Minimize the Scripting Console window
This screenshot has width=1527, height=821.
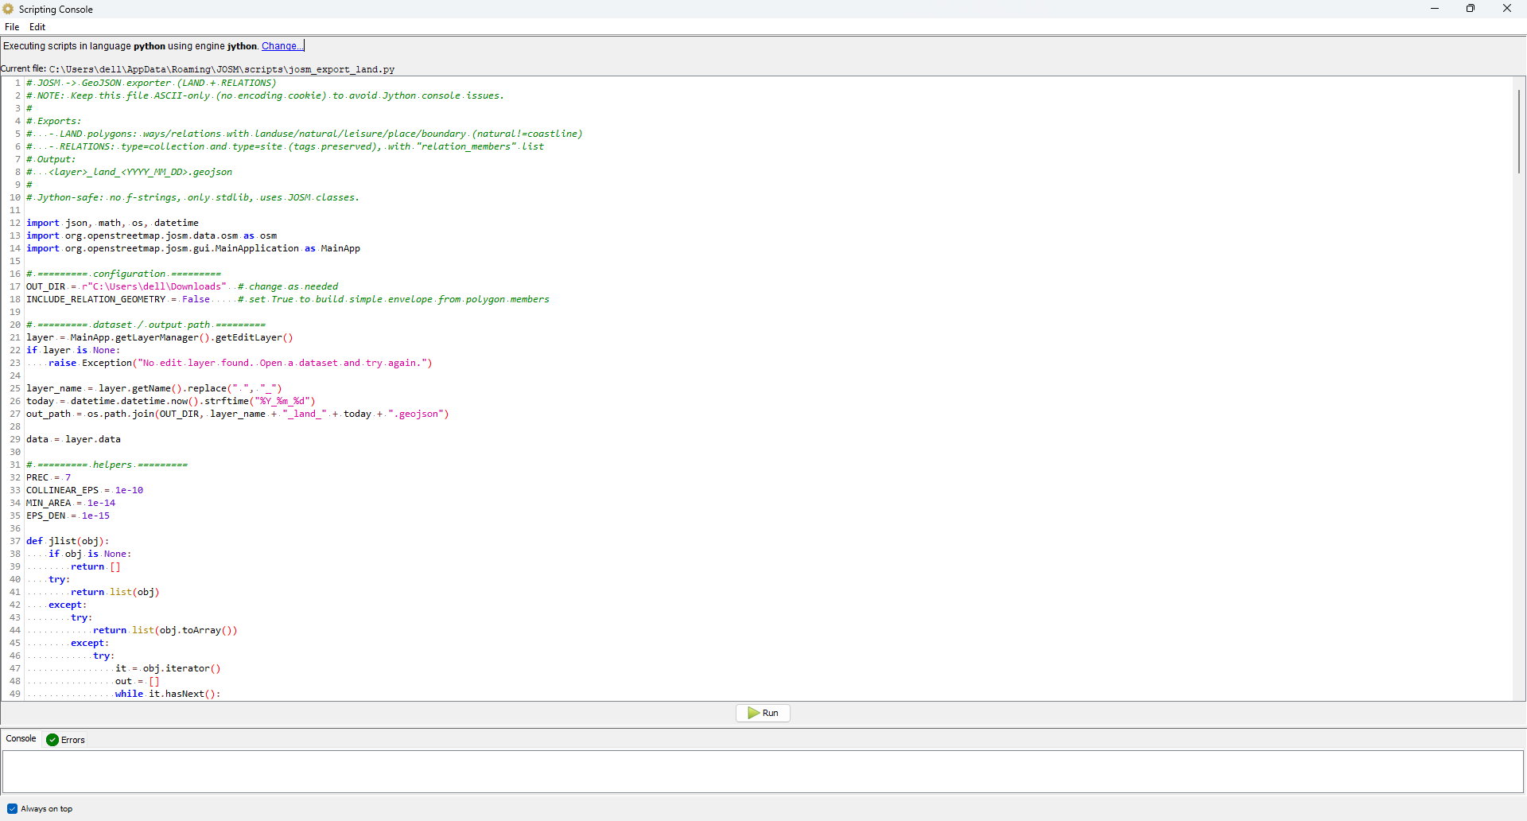coord(1435,9)
